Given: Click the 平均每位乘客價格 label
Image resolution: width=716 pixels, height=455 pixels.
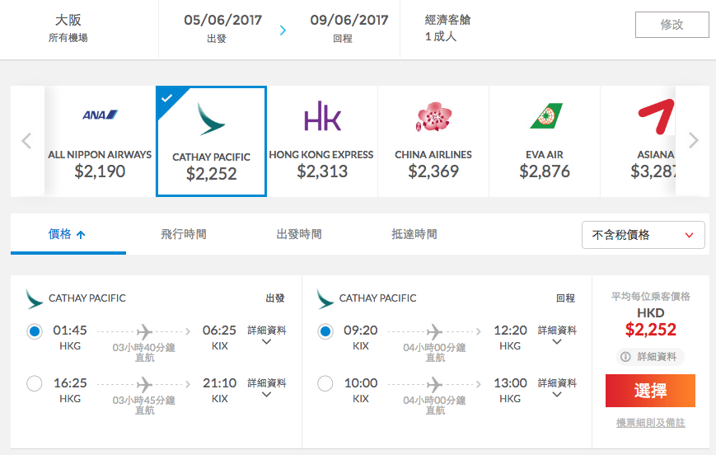Looking at the screenshot, I should click(650, 297).
